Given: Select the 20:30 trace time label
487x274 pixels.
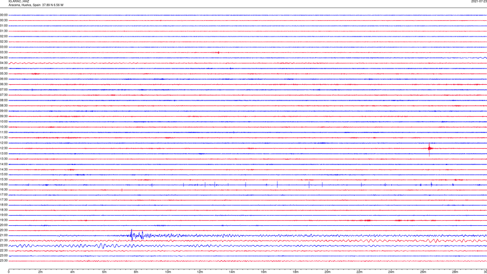Looking at the screenshot, I should coord(4,230).
